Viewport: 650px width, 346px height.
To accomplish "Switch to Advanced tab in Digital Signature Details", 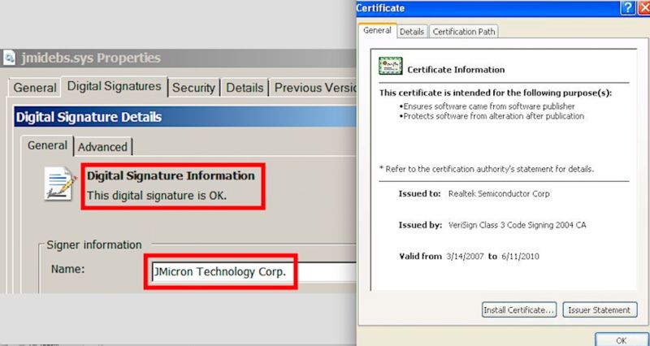I will tap(102, 147).
